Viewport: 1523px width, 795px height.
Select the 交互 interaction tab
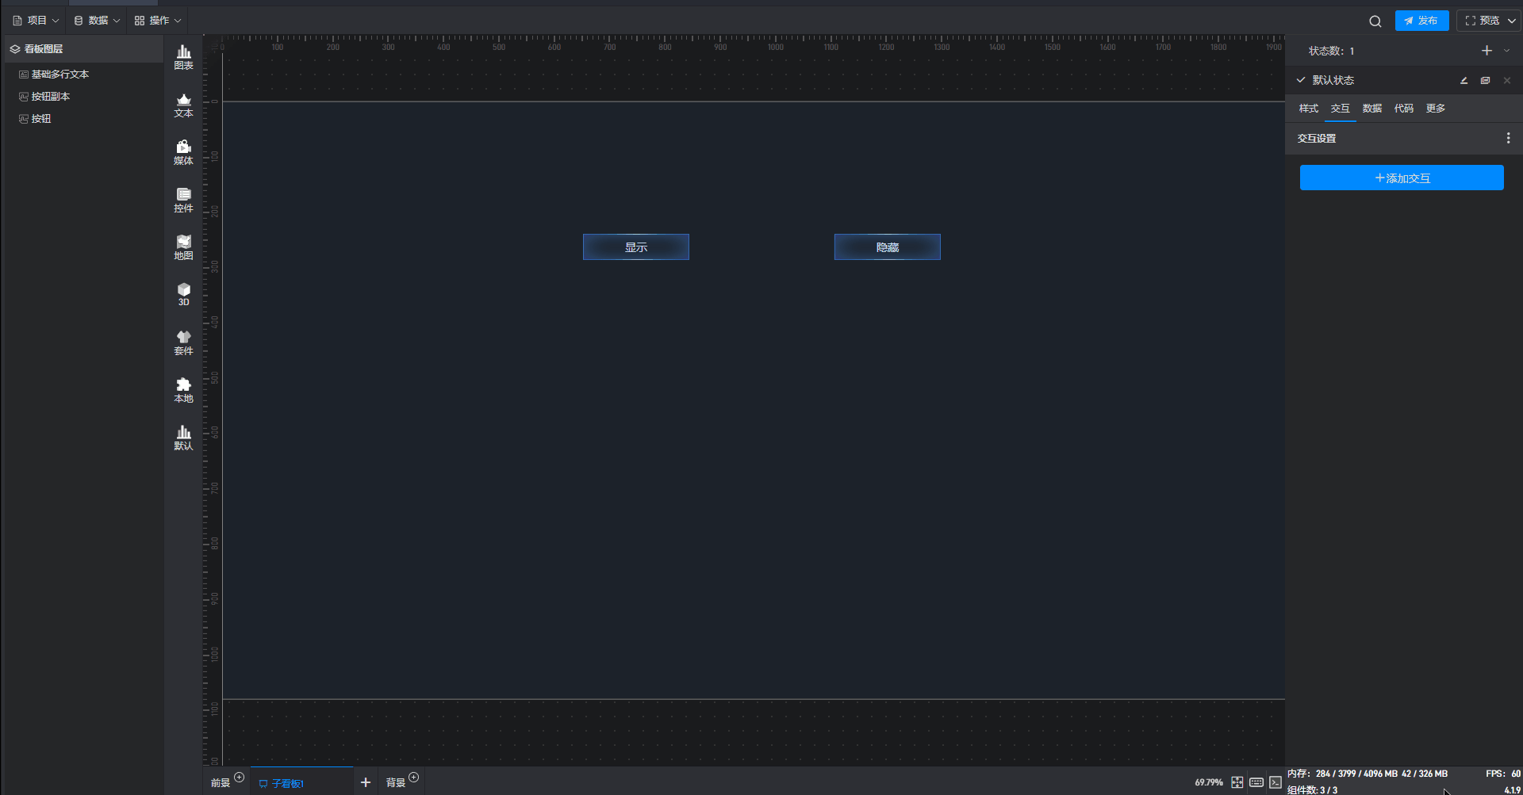click(1341, 109)
